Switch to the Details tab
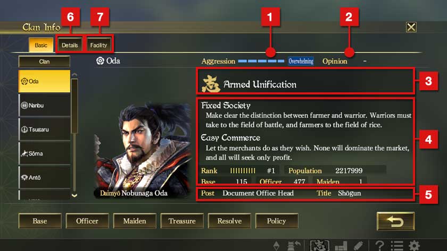 point(70,45)
